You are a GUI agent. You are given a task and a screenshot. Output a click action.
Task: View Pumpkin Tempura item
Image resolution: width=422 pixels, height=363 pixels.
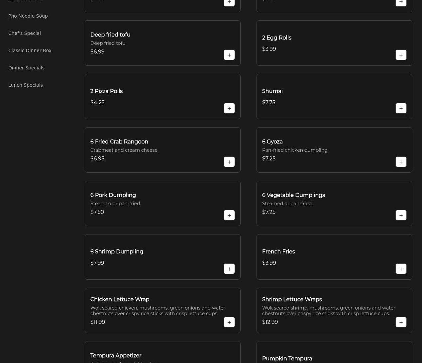(287, 358)
